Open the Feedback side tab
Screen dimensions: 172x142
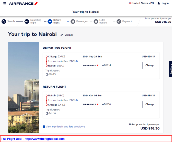[x=170, y=69]
